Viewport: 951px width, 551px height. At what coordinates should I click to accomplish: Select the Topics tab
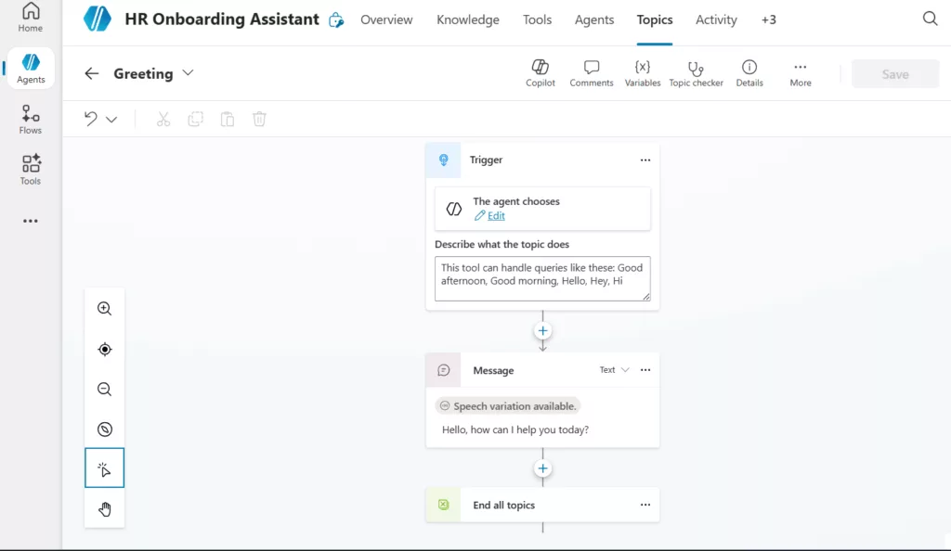655,20
